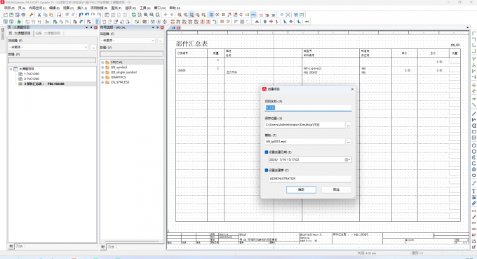Expand the GB_symbol library folder
477x259 pixels.
coord(102,67)
